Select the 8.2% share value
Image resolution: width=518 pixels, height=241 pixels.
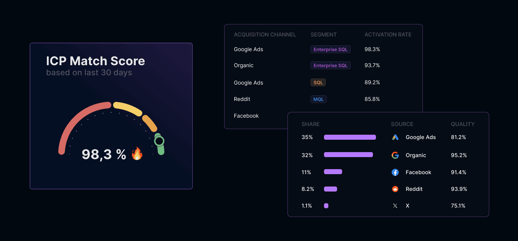coord(308,189)
